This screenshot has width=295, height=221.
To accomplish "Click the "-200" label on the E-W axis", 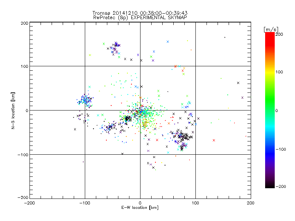I will pos(29,203).
